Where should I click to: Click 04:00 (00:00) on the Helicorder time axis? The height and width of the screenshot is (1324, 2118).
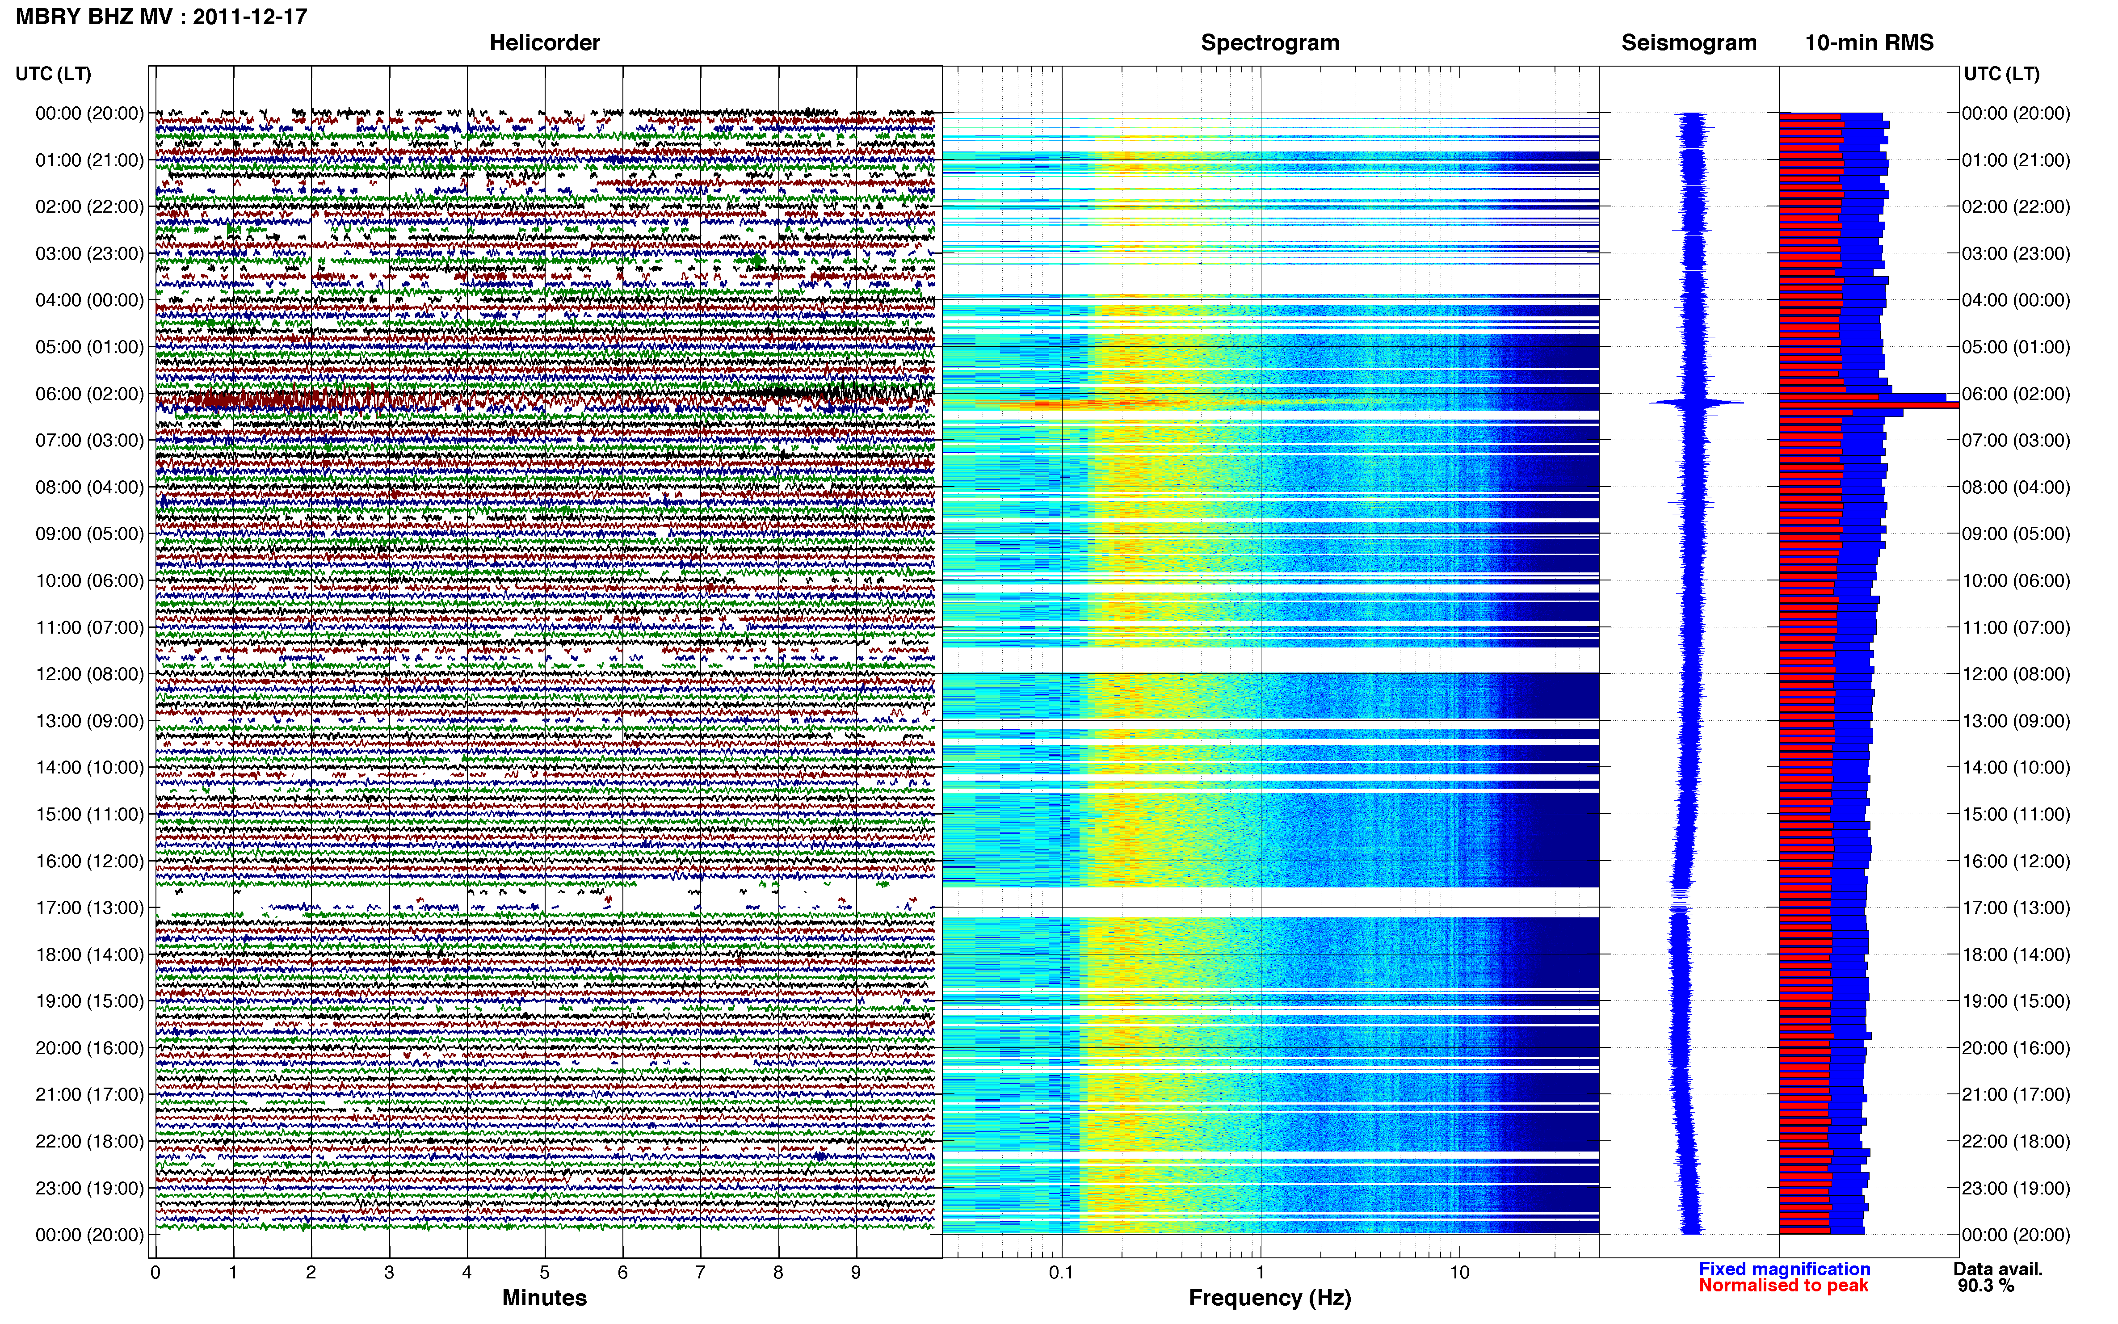[89, 300]
